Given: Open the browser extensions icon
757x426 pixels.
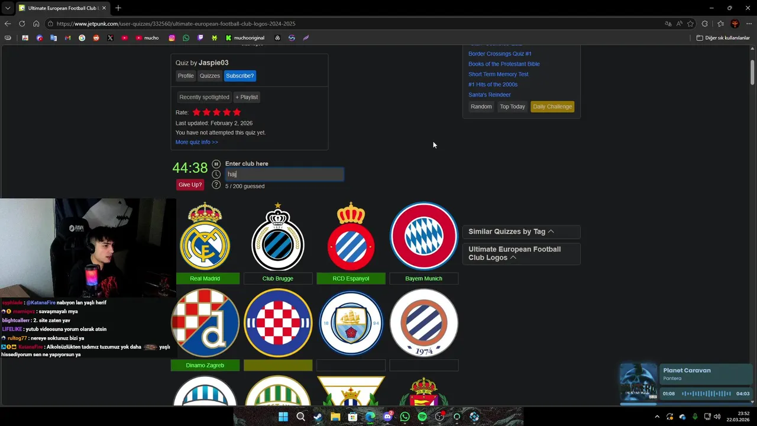Looking at the screenshot, I should click(x=704, y=24).
